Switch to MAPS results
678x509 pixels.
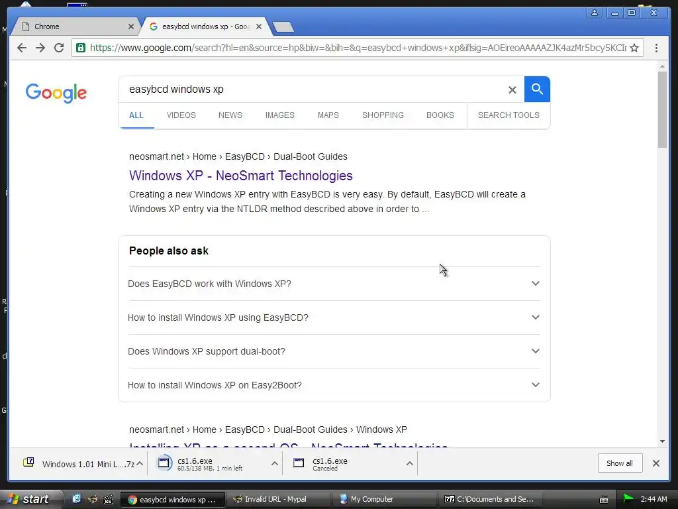[x=328, y=115]
